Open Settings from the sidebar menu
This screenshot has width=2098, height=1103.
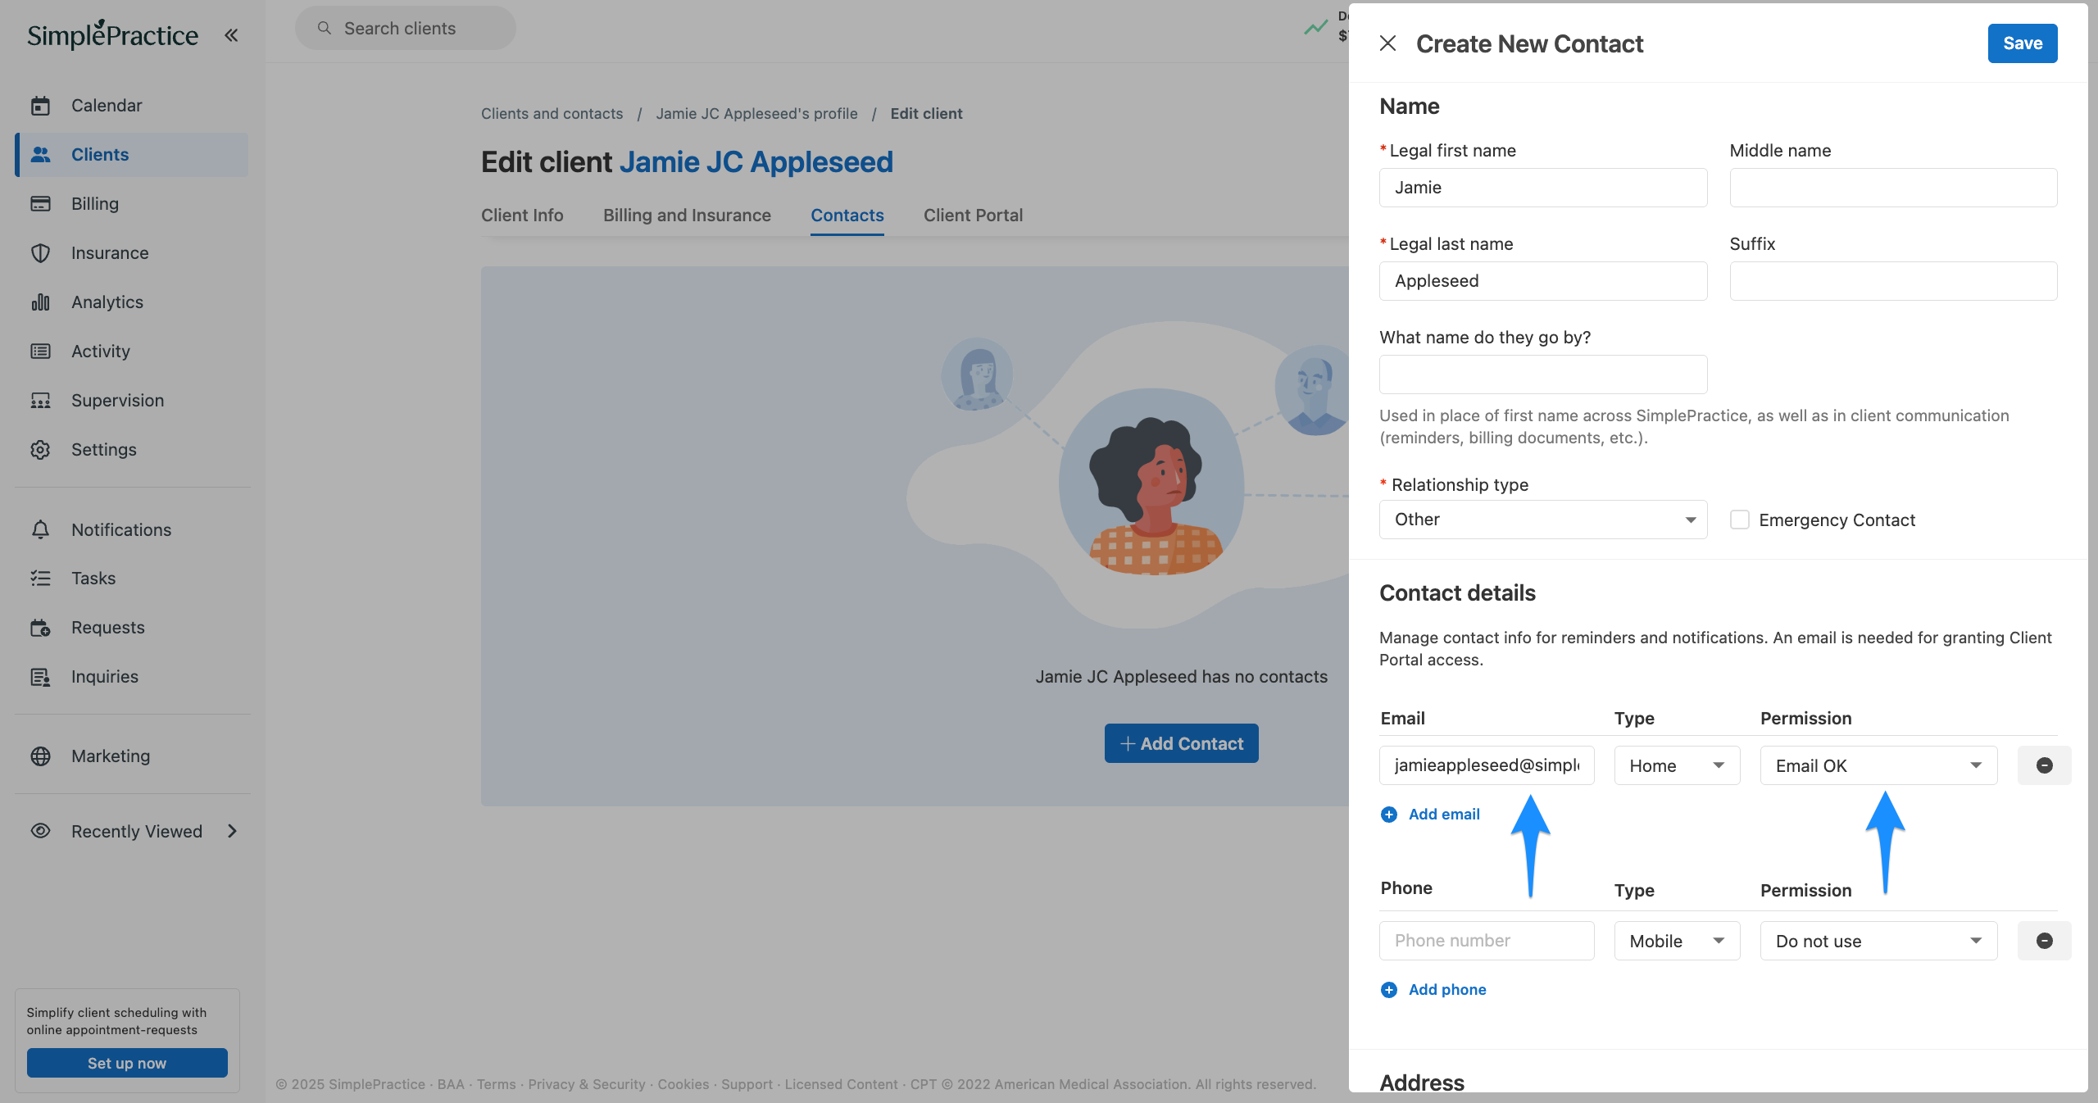[132, 449]
